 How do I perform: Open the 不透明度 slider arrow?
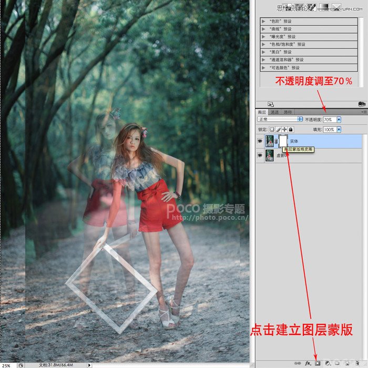pyautogui.click(x=339, y=120)
